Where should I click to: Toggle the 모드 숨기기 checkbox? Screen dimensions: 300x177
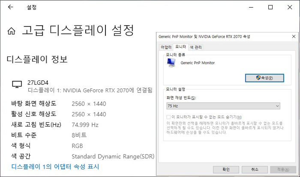pos(168,117)
